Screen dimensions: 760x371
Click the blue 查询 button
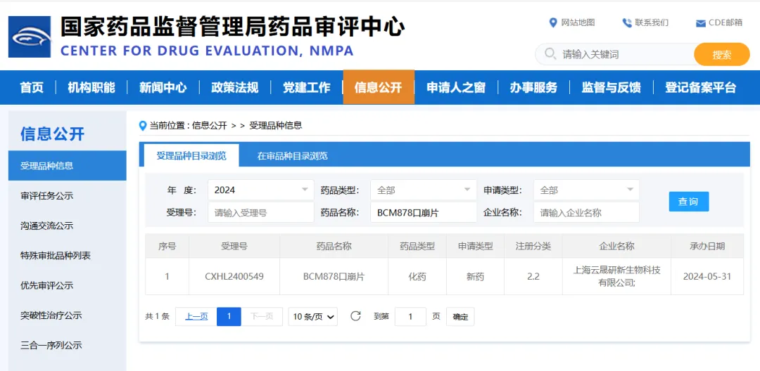[689, 202]
